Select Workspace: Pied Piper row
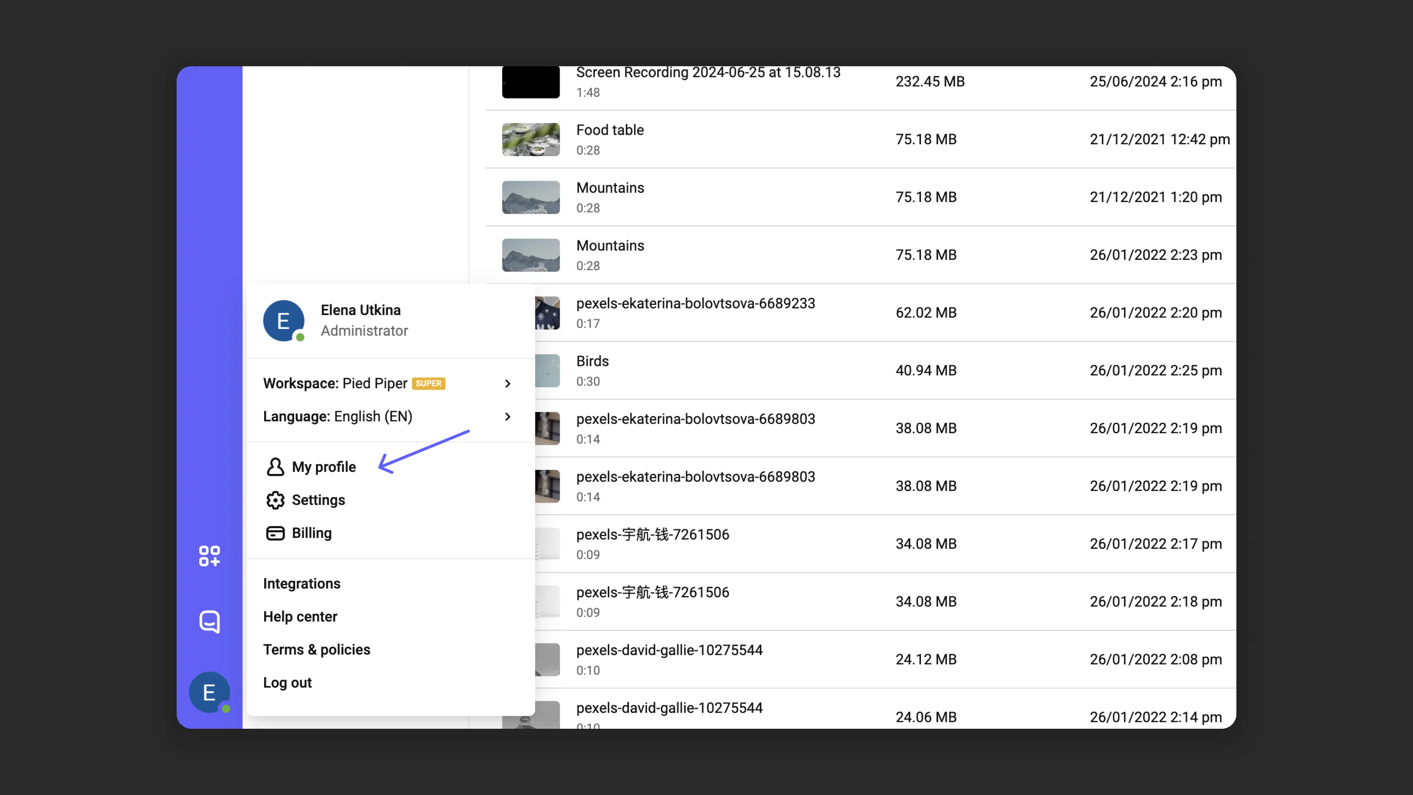The width and height of the screenshot is (1413, 795). point(390,384)
